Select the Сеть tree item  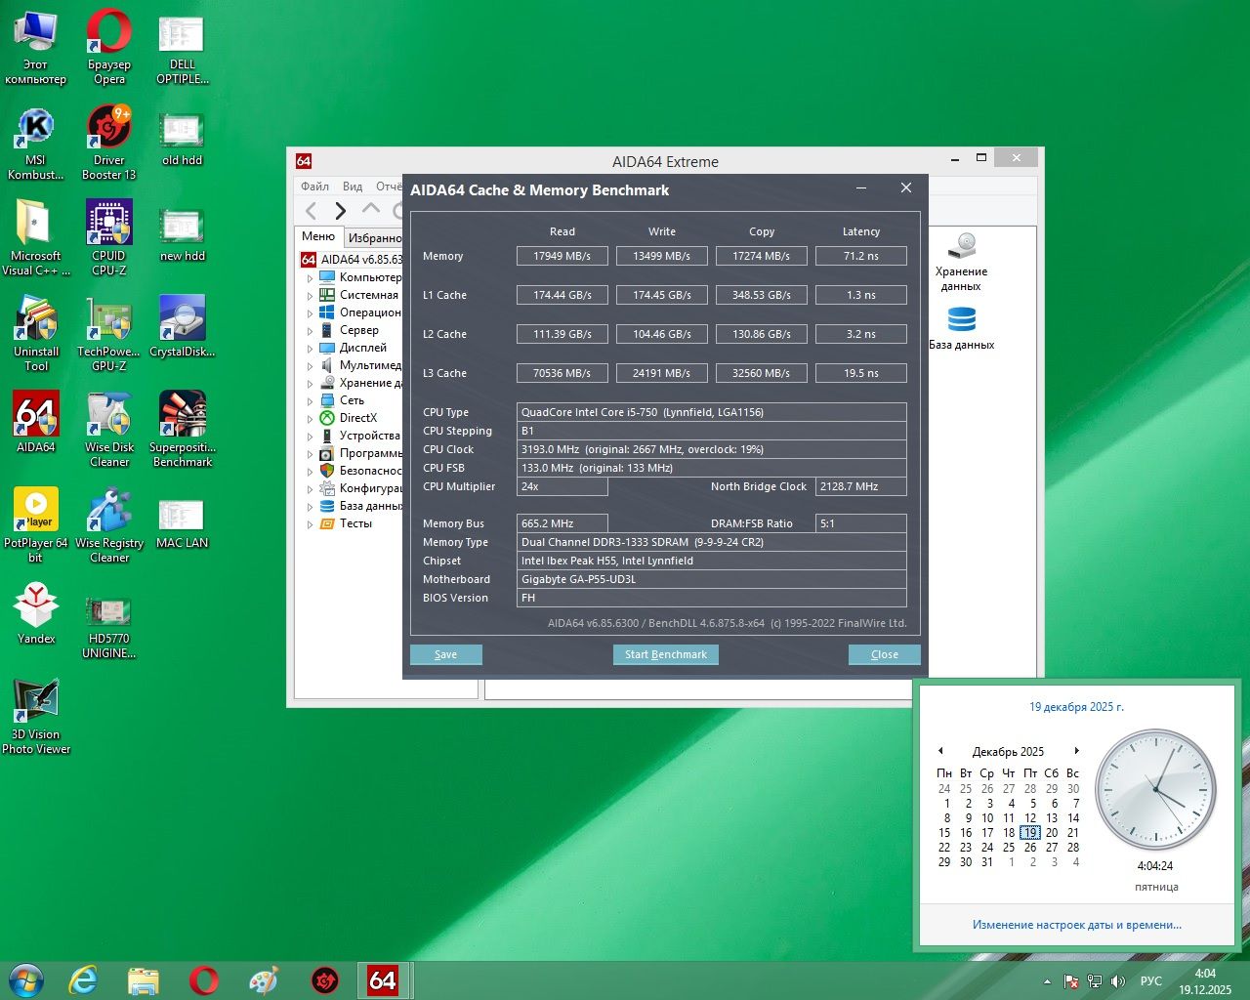click(x=352, y=400)
